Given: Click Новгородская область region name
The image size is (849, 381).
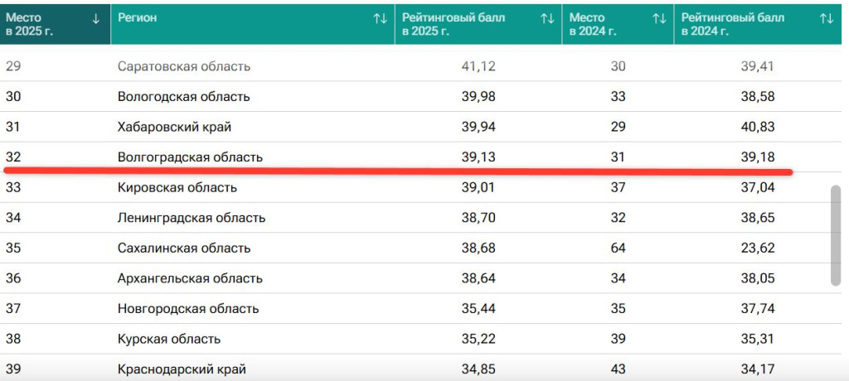Looking at the screenshot, I should [x=188, y=309].
